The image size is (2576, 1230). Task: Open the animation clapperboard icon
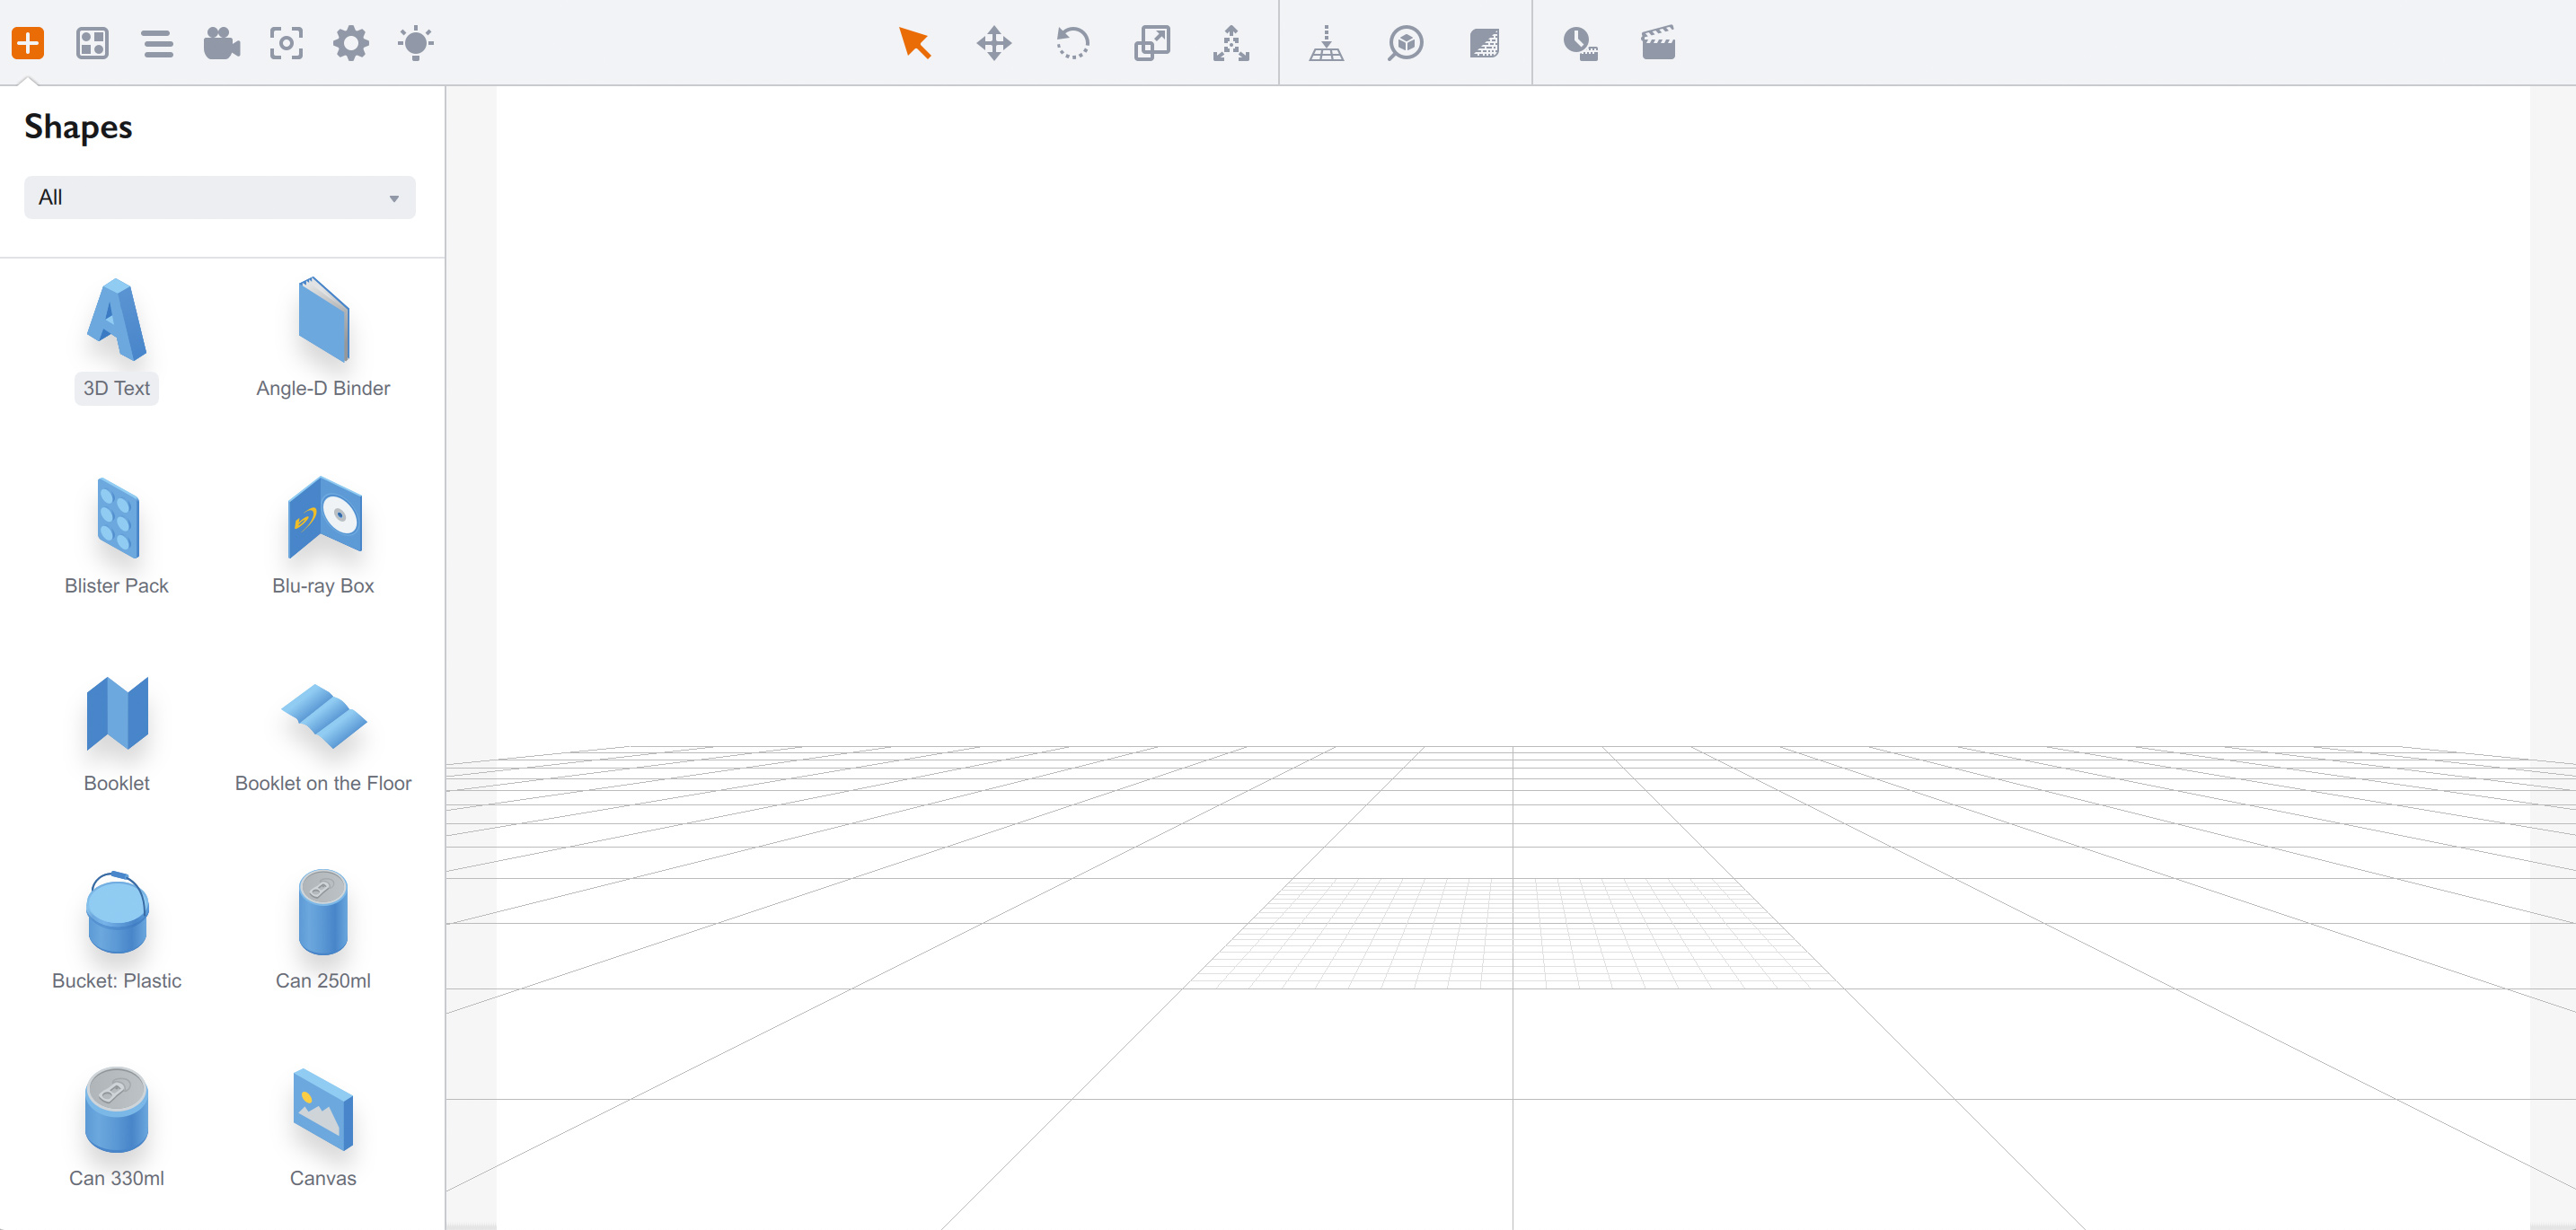tap(1658, 43)
